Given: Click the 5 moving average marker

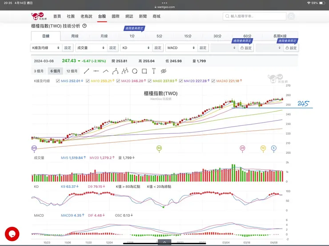Looking at the screenshot, I should tap(273, 148).
